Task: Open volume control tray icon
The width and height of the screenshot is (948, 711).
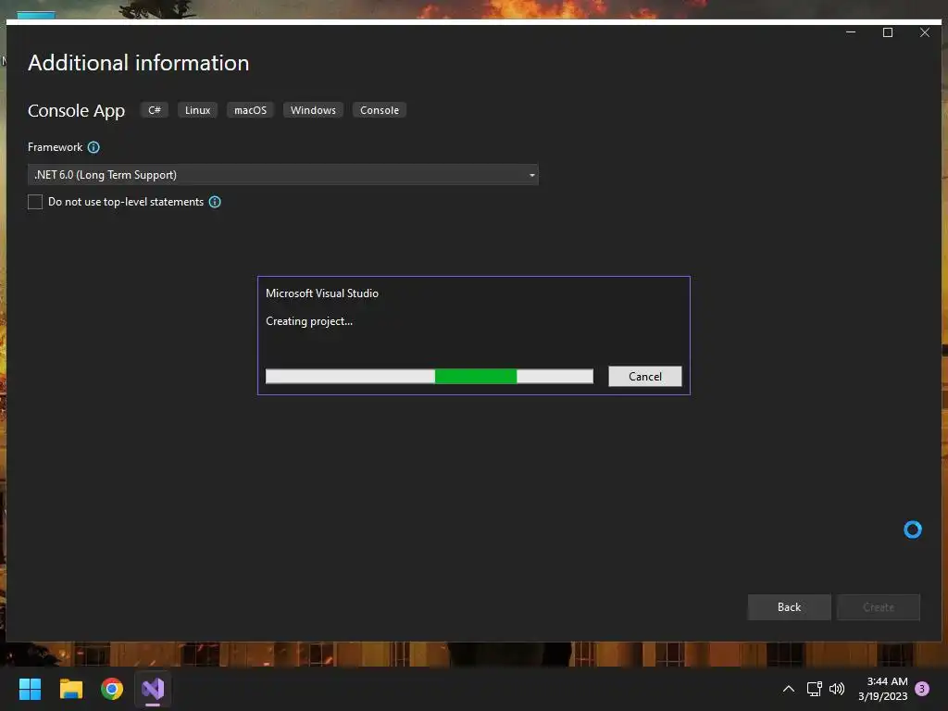Action: pos(837,689)
